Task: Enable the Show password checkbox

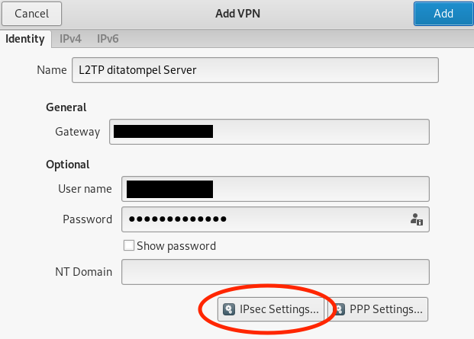Action: 129,245
